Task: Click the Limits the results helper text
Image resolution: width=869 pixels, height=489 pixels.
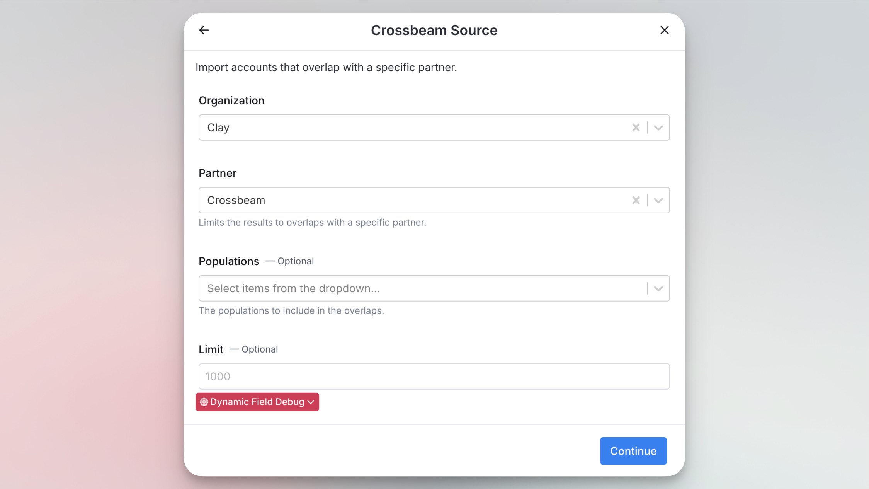Action: coord(312,223)
